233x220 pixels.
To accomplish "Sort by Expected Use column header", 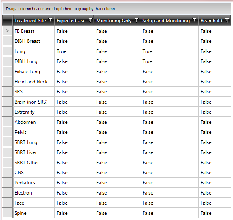I will 71,21.
